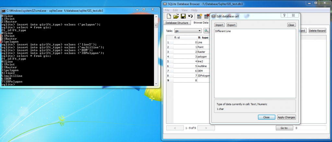Click the ft_id column header

click(x=185, y=38)
